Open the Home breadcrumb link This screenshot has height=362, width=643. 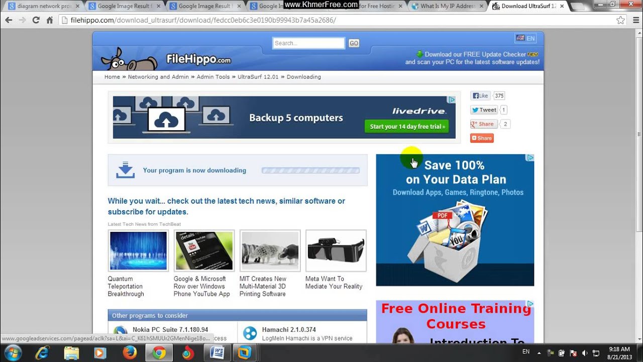tap(112, 77)
